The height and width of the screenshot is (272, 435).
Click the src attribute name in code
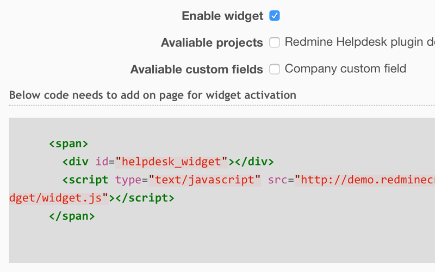pos(277,180)
